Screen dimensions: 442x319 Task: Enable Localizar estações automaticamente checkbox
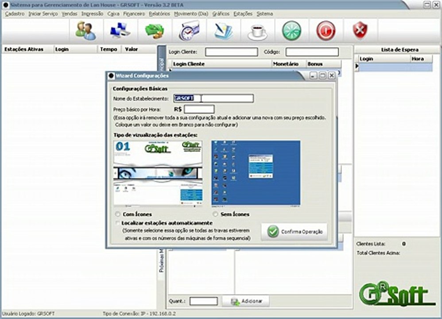[117, 223]
